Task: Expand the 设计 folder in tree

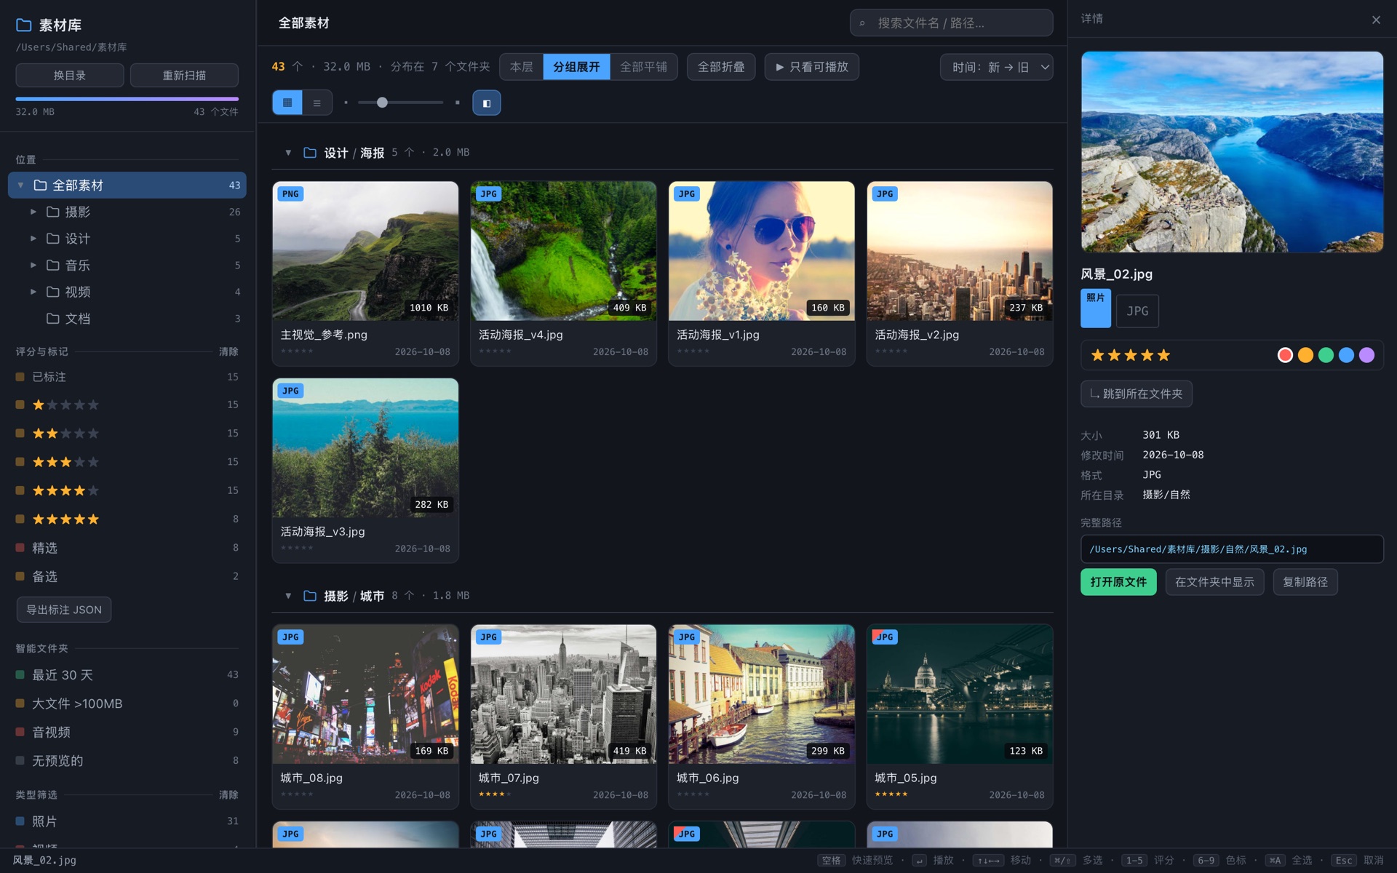Action: pos(33,239)
